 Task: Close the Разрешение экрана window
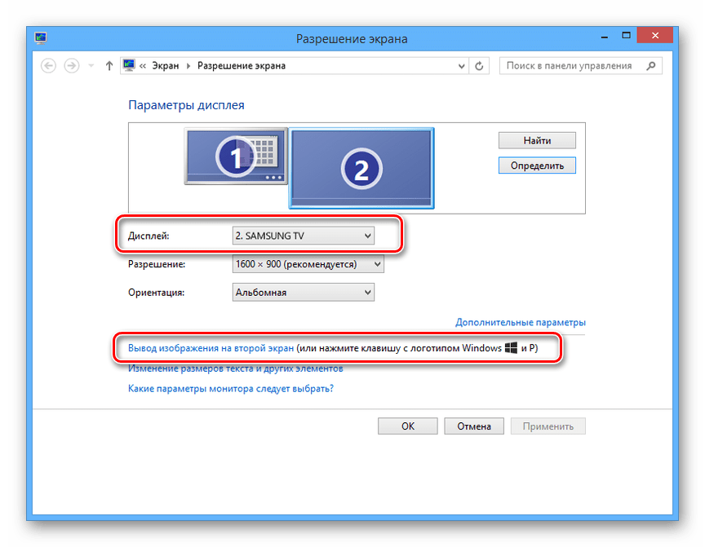click(x=655, y=35)
